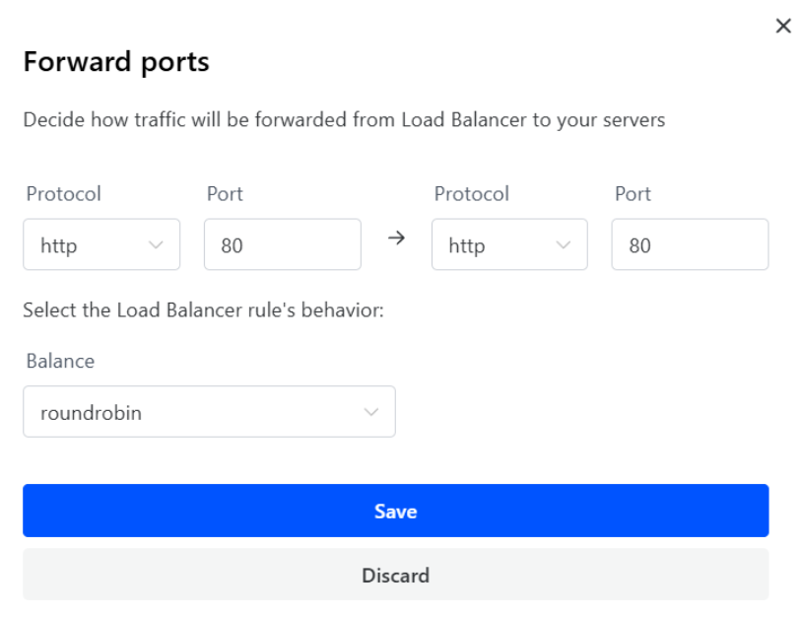
Task: Close the Forward ports dialog
Action: [783, 27]
